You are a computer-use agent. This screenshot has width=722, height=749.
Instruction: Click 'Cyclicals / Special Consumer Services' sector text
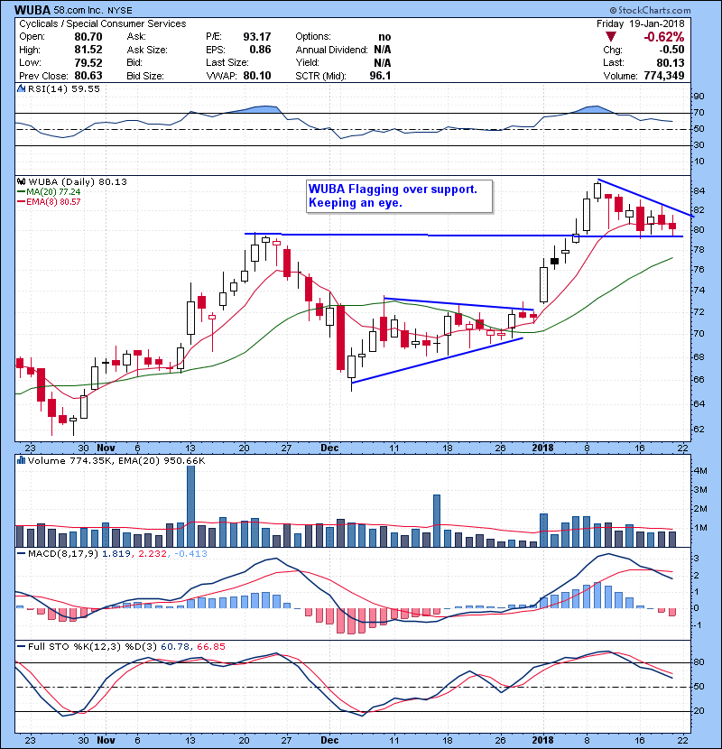pyautogui.click(x=103, y=23)
